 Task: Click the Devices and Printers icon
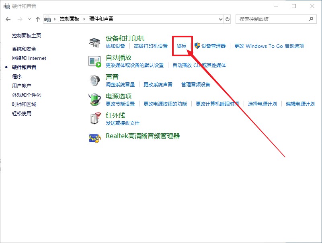pos(94,43)
